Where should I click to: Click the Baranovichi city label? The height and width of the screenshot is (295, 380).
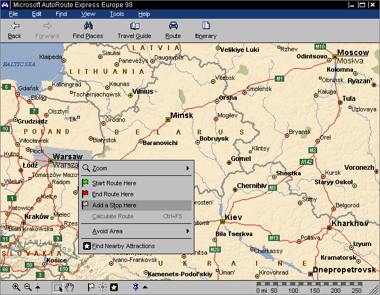(160, 143)
